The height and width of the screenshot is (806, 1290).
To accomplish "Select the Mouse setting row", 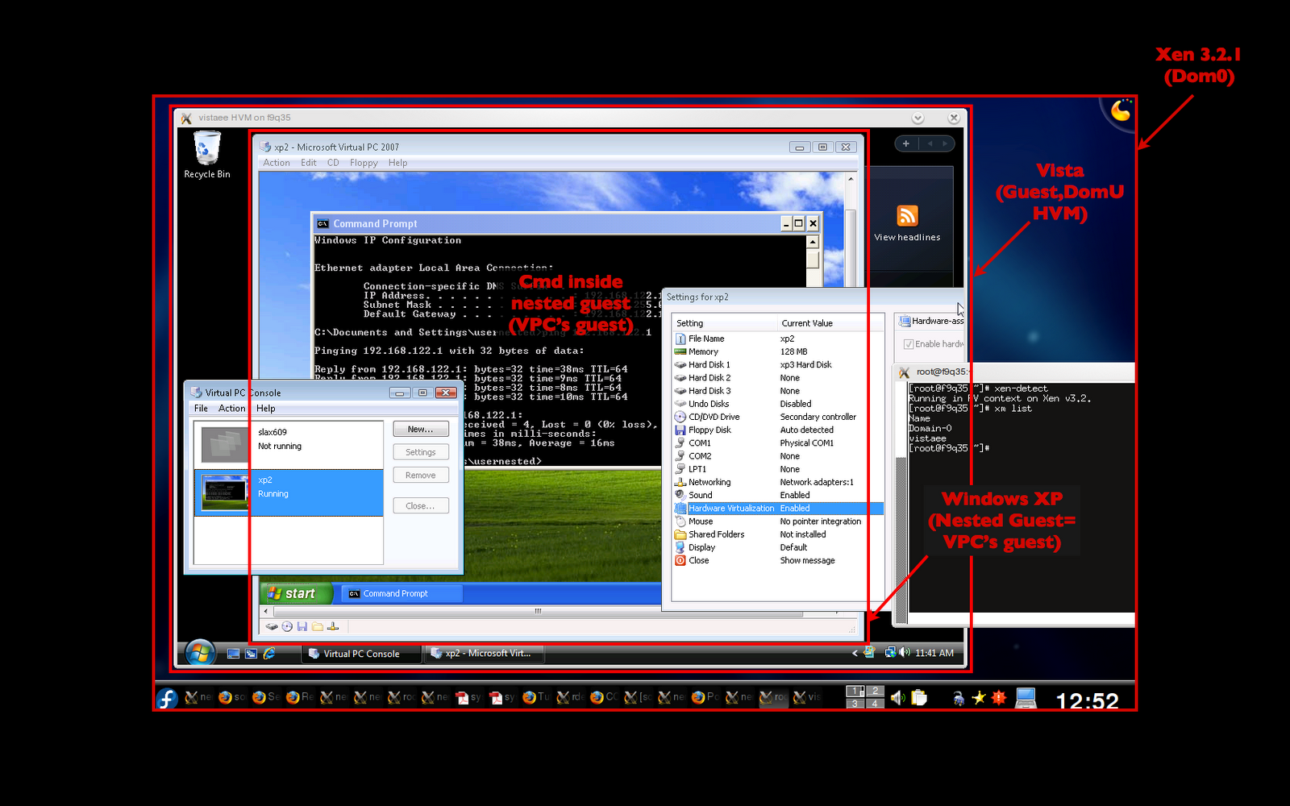I will (778, 521).
